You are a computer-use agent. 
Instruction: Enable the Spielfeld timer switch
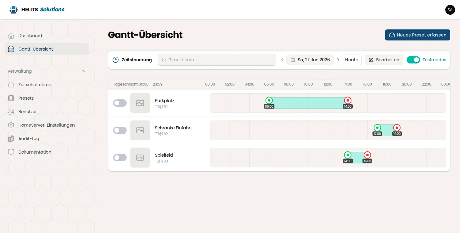(120, 158)
